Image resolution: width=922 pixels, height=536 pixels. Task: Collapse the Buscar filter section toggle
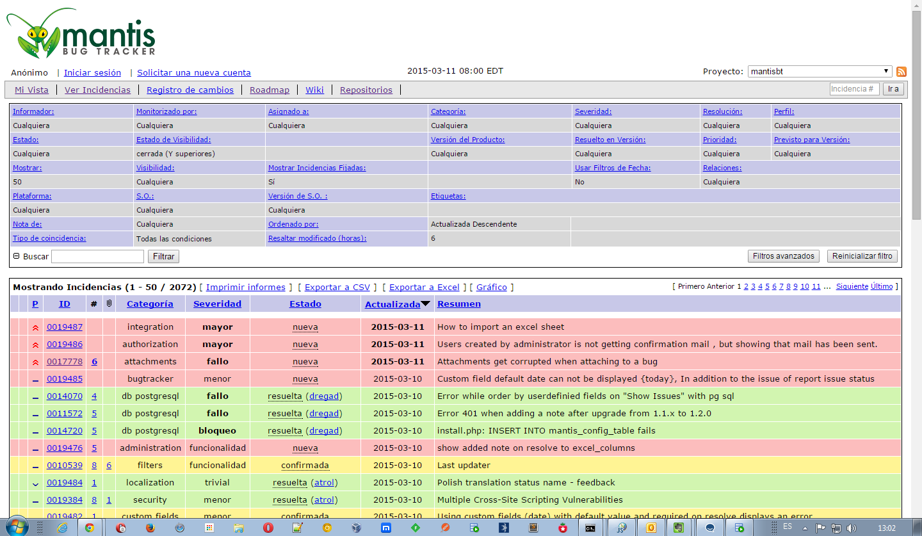coord(16,256)
